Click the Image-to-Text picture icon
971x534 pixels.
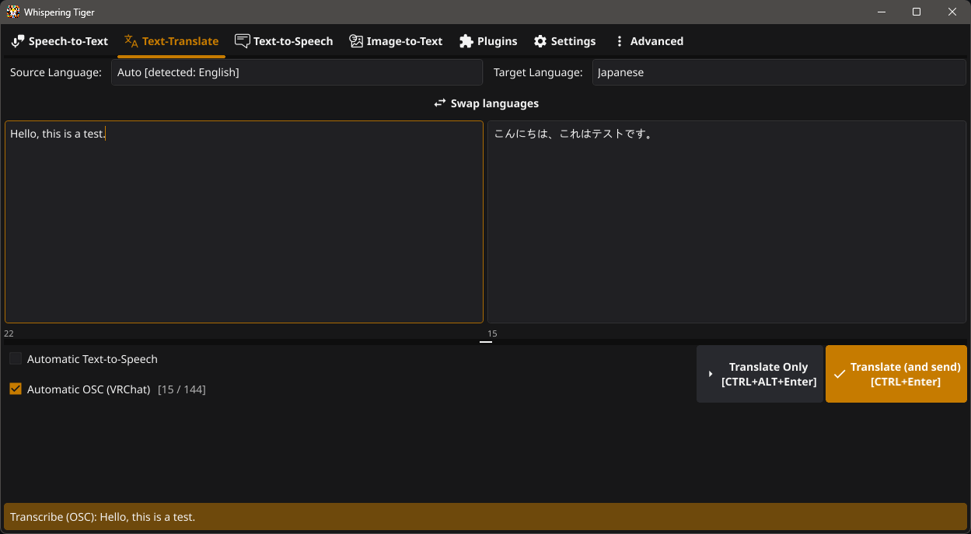tap(356, 41)
